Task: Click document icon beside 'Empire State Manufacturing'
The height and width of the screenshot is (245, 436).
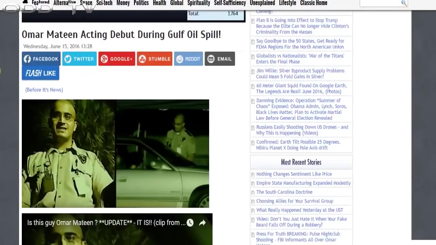Action: point(253,184)
